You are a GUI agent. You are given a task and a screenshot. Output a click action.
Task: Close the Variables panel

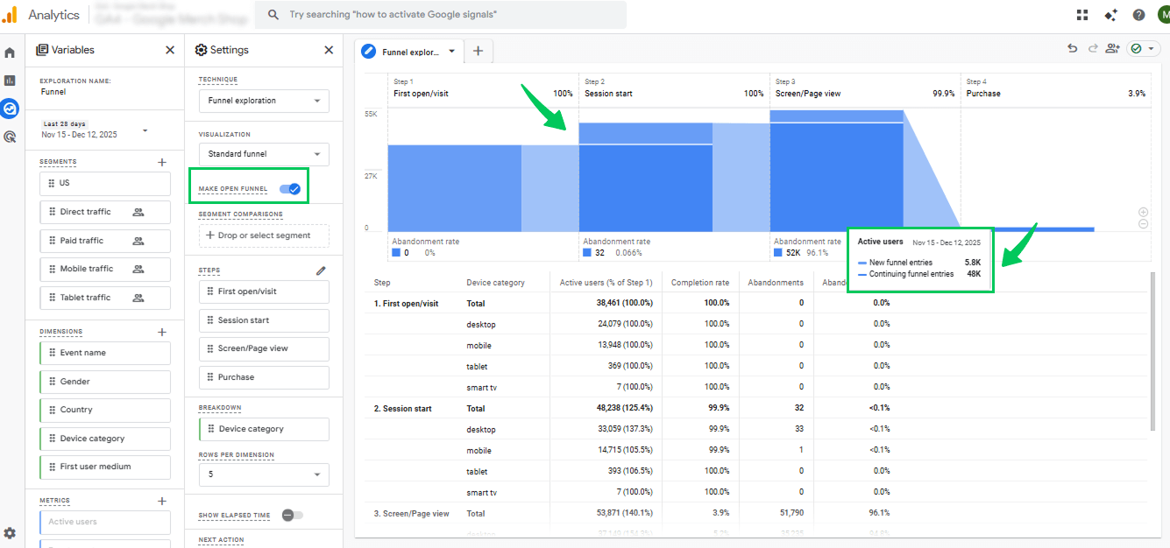coord(170,50)
